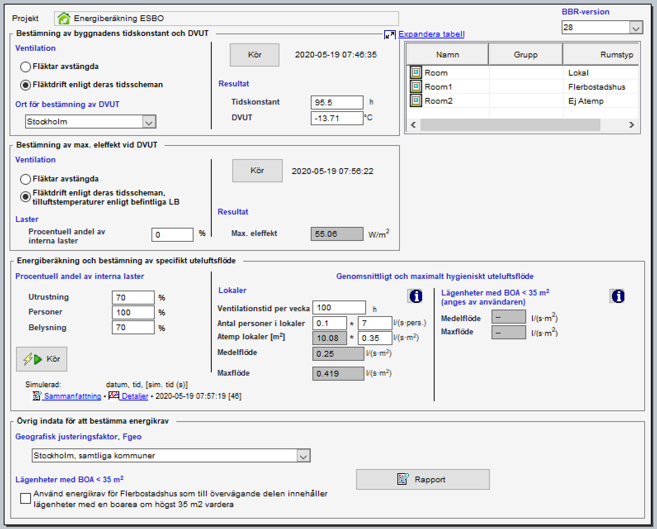
Task: Open info icon for Lägenheter med BOA
Action: click(618, 296)
